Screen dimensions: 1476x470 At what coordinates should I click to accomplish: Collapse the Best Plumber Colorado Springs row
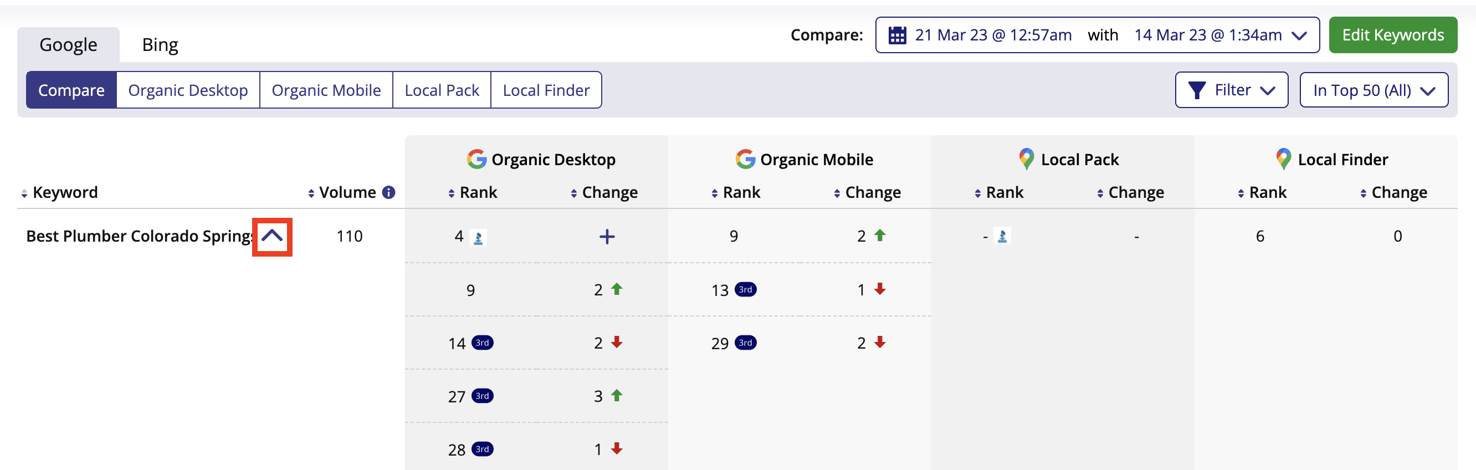272,236
